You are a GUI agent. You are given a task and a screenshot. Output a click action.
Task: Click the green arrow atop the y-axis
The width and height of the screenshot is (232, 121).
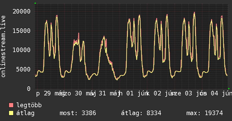(35, 3)
